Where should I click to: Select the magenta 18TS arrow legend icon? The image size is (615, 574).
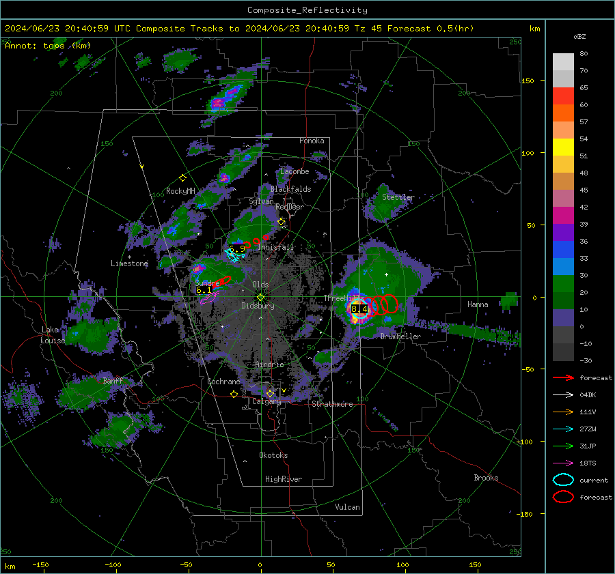(x=563, y=463)
